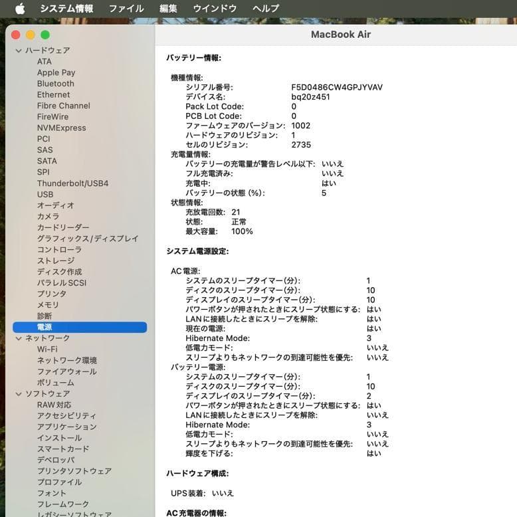Viewport: 517px width, 517px height.
Task: Select アプリケーション in the sidebar
Action: tap(67, 427)
